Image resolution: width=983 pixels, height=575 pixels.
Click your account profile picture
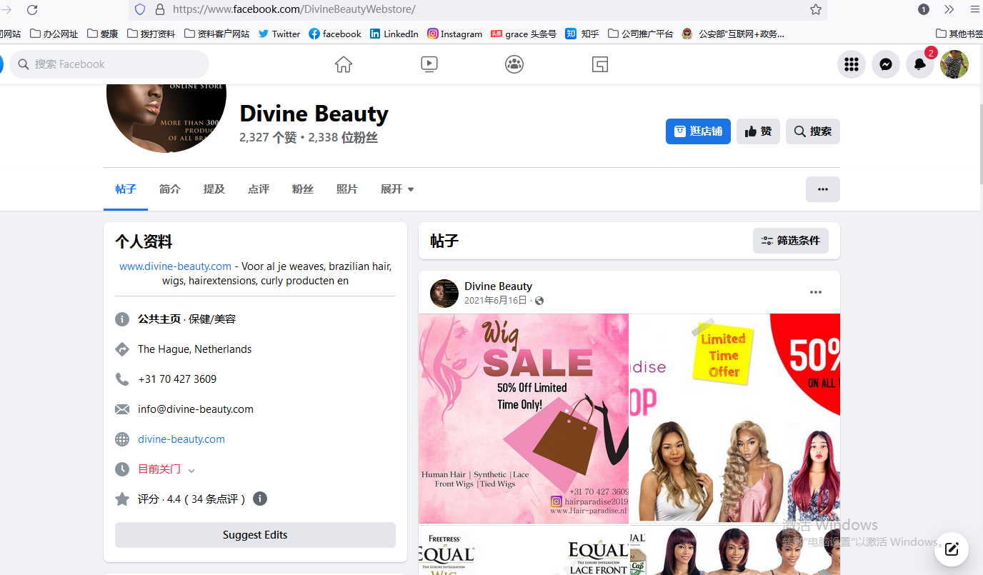[954, 64]
